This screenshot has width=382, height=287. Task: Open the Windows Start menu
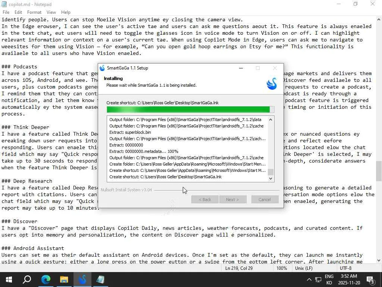(x=9, y=280)
